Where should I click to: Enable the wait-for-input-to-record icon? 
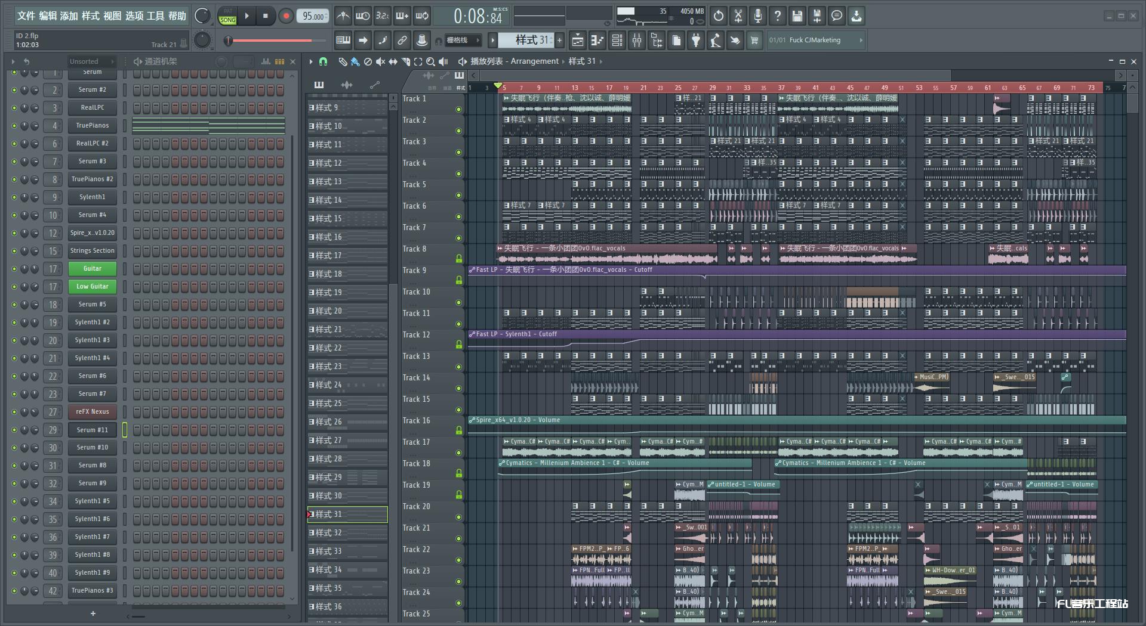coord(362,16)
